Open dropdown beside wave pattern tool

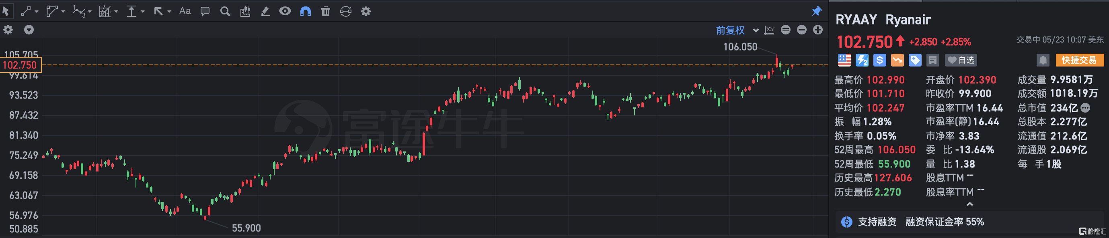click(x=90, y=12)
